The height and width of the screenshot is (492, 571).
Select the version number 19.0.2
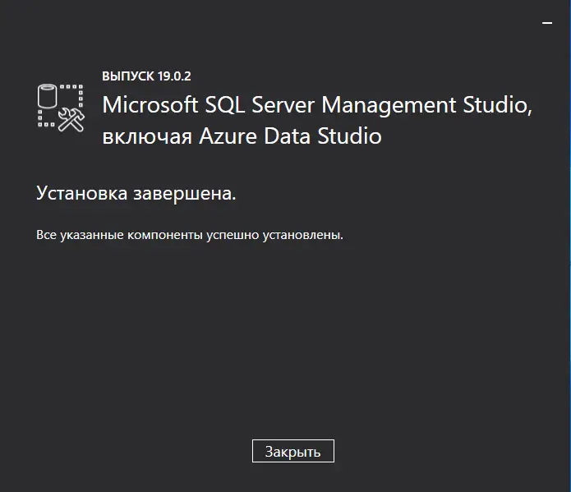174,76
